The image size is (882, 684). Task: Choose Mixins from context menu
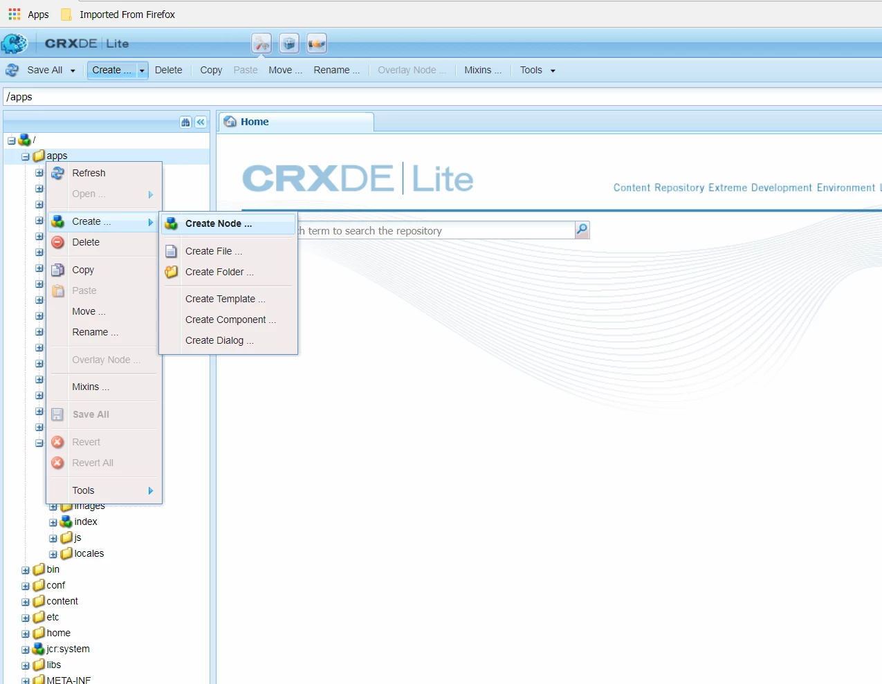[x=104, y=387]
